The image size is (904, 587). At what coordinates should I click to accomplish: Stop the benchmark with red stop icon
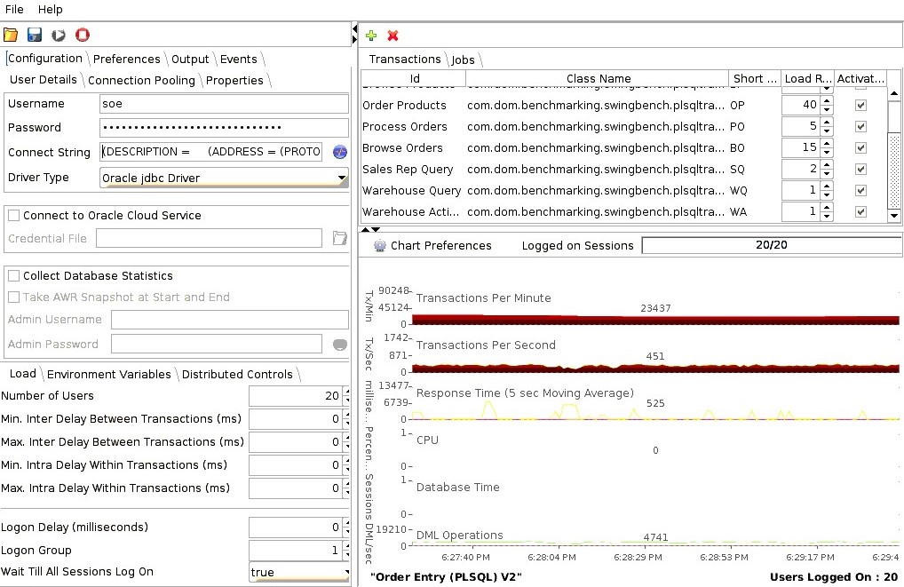click(x=83, y=36)
